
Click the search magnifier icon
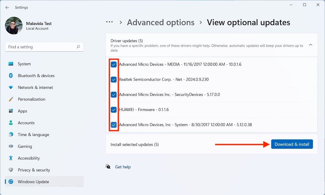[78, 47]
